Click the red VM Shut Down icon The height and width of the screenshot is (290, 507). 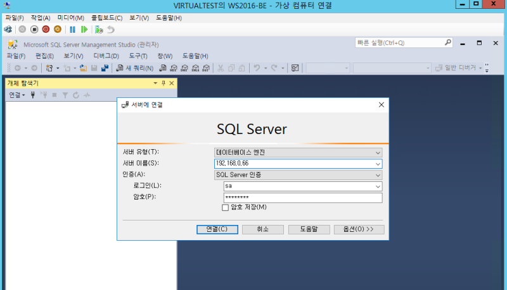click(46, 30)
